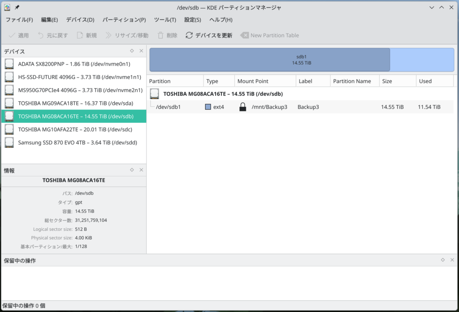Close the デバイス panel
This screenshot has width=459, height=312.
141,51
